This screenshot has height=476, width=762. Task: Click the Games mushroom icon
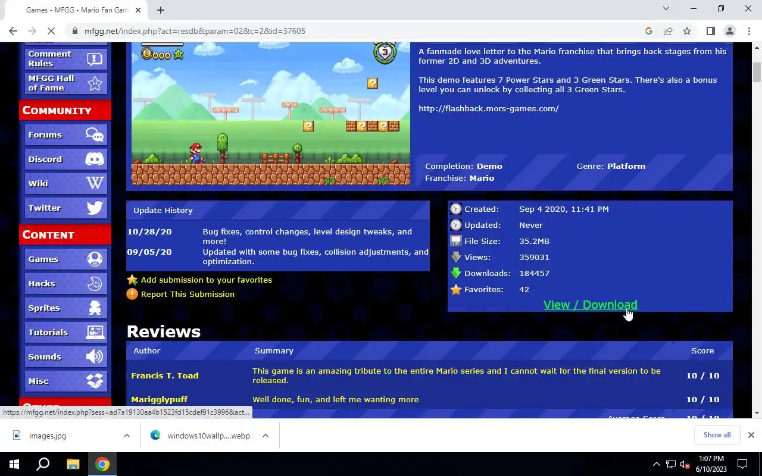click(x=94, y=259)
